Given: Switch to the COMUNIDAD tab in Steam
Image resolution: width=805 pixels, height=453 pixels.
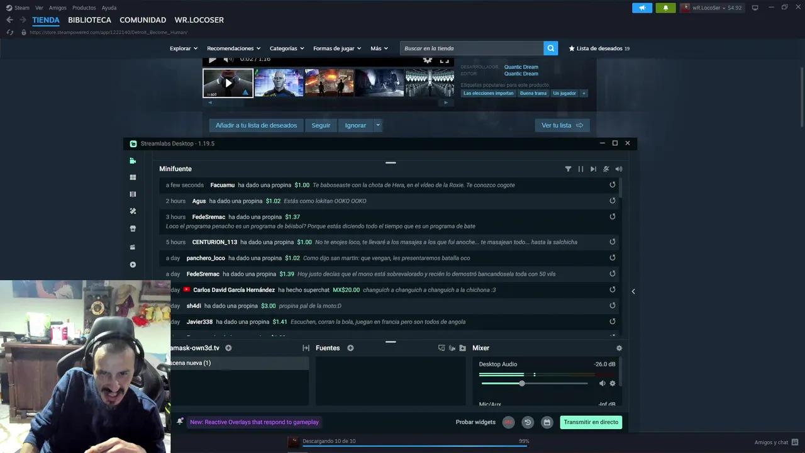Looking at the screenshot, I should pyautogui.click(x=143, y=20).
